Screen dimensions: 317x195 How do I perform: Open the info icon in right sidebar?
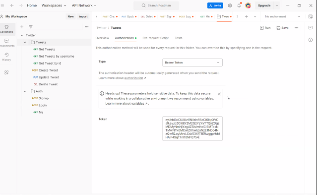click(x=311, y=40)
